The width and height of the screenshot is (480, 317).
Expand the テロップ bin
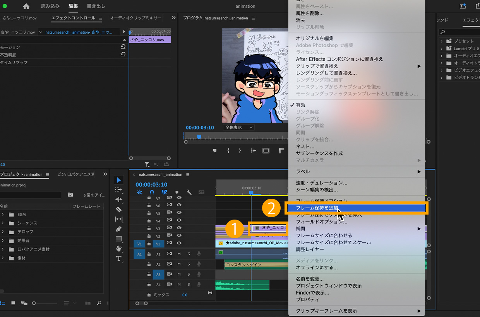coord(3,232)
